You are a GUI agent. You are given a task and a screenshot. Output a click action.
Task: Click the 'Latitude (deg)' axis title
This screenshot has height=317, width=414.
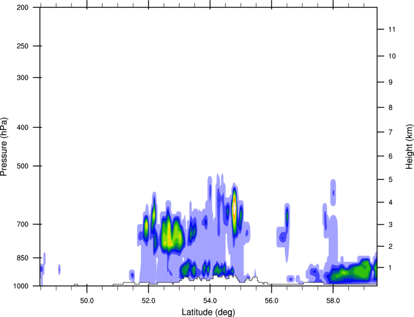[208, 312]
